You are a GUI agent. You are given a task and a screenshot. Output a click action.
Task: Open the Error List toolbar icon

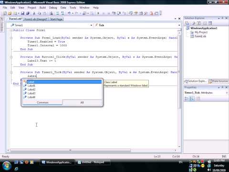[x=151, y=13]
